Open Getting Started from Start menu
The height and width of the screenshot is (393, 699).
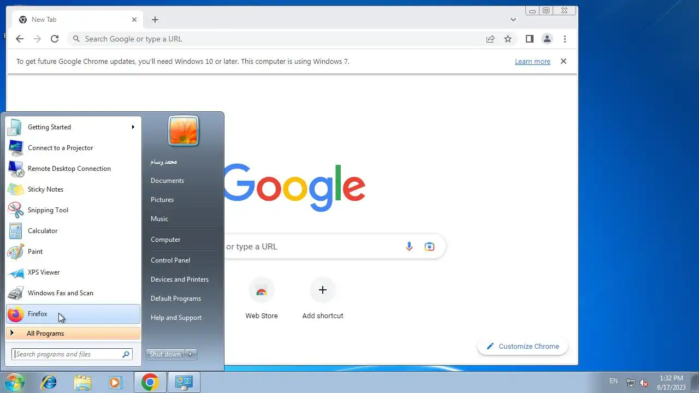pos(73,127)
